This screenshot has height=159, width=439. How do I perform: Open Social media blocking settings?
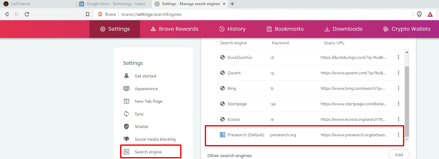(x=155, y=139)
